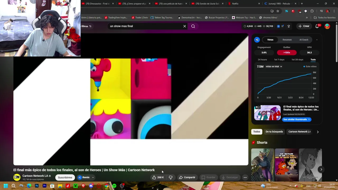Select the 1st 7 days range
The image size is (338, 190).
point(279,60)
